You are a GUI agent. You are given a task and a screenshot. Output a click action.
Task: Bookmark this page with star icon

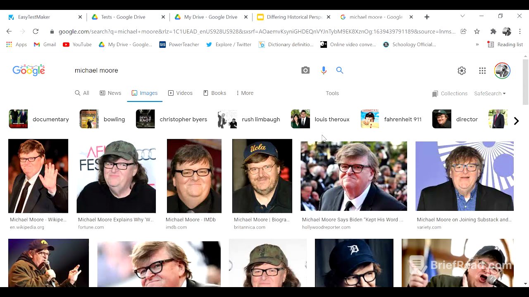click(x=477, y=31)
